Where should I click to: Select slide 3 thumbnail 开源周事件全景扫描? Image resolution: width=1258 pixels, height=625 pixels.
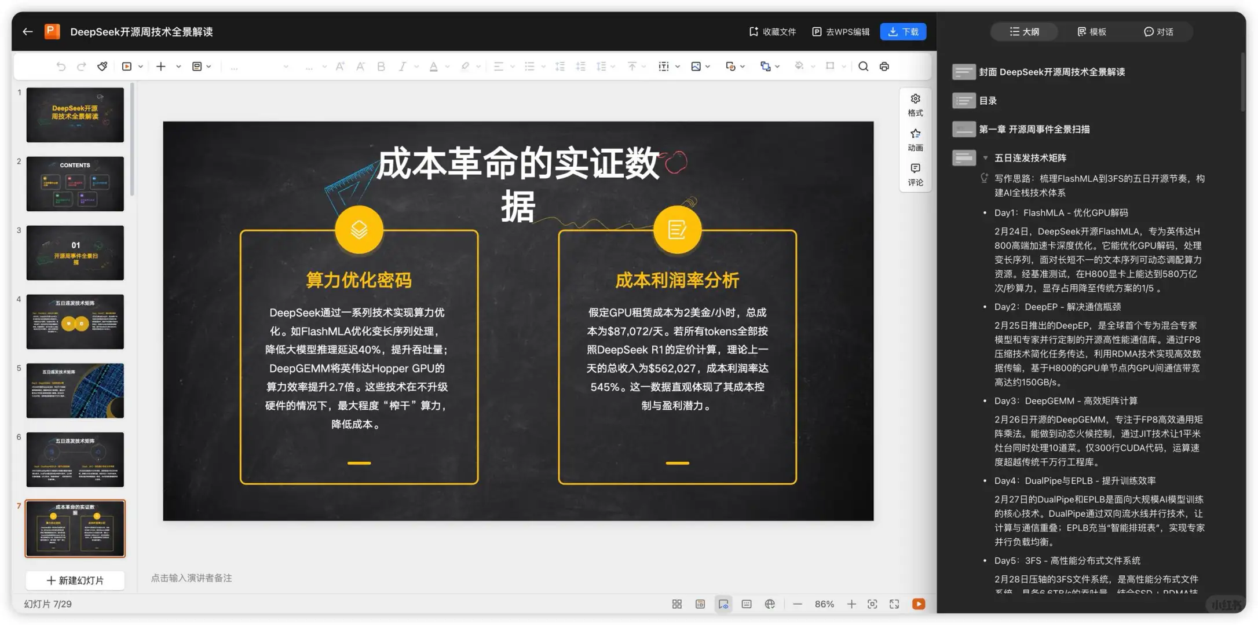click(x=75, y=253)
